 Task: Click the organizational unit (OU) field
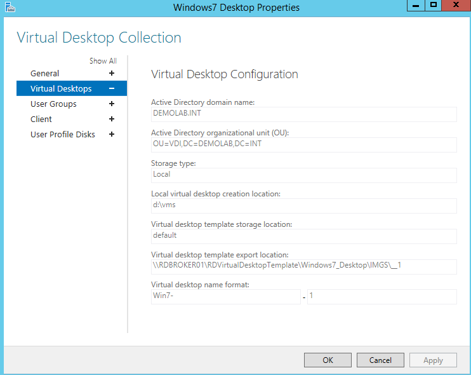pos(303,144)
